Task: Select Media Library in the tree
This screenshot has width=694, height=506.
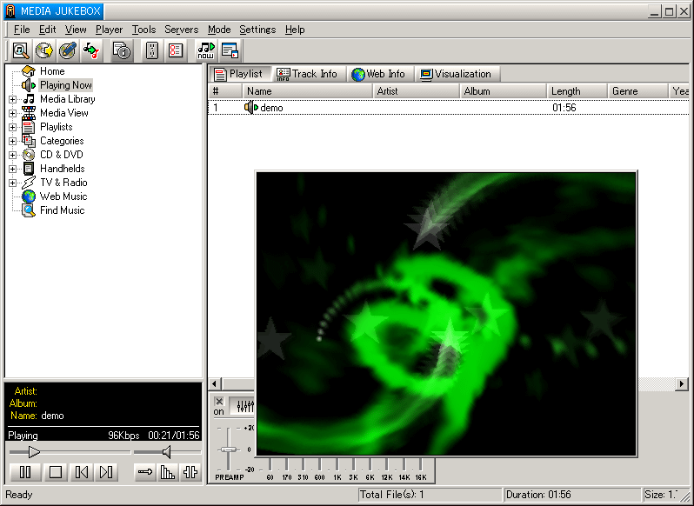Action: [x=68, y=99]
